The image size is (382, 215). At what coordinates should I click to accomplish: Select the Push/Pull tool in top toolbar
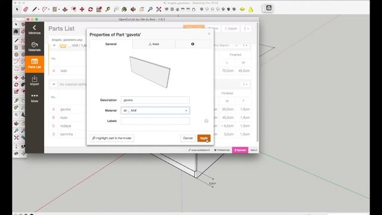(x=65, y=10)
